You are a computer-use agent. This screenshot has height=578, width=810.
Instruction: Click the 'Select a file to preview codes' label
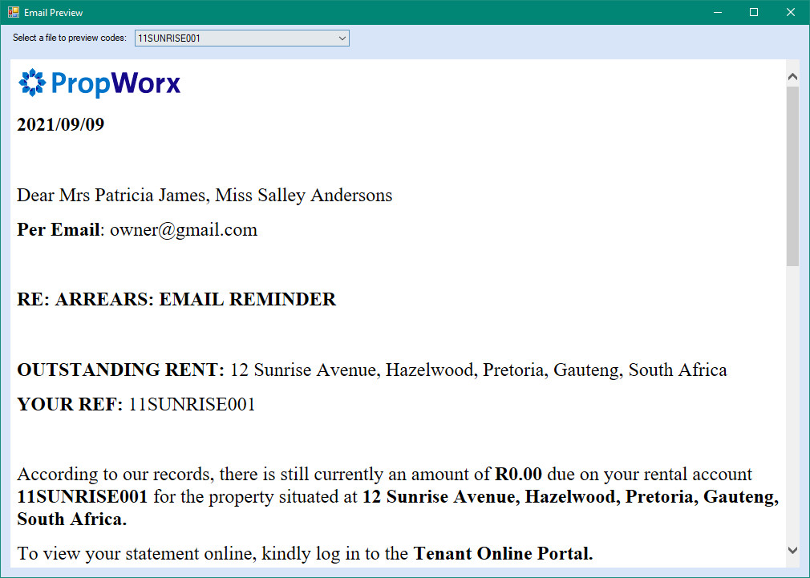(x=70, y=38)
